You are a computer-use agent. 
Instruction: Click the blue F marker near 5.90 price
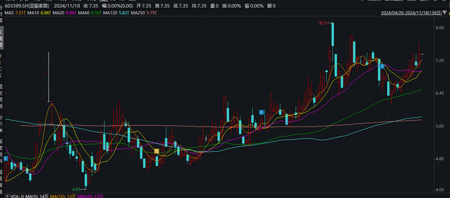[x=262, y=112]
